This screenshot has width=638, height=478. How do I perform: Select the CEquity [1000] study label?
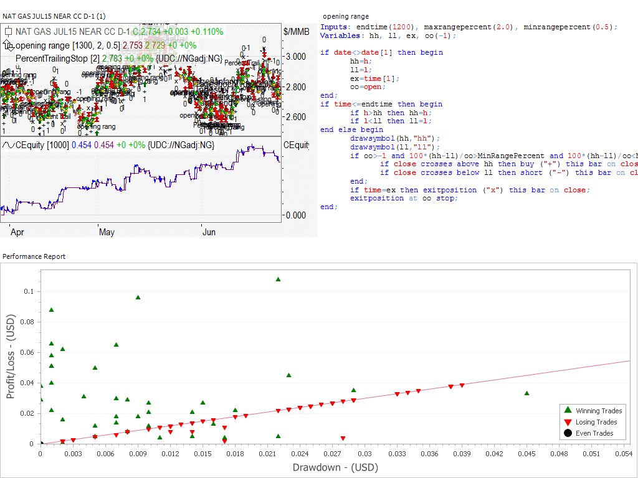point(42,145)
